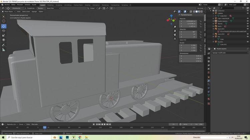Switch to the UV Editing workspace tab
Screen dimensions: 250x140
(68, 5)
